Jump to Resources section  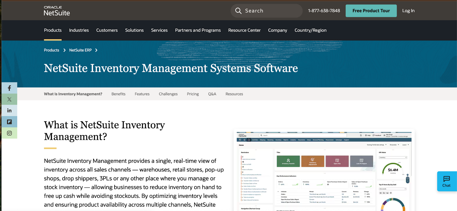click(234, 94)
